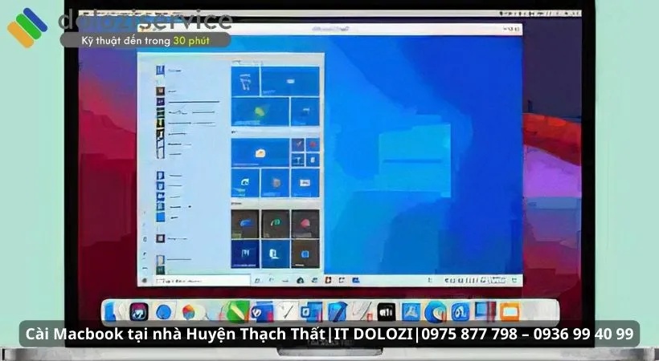659x361 pixels.
Task: Launch Photos from the macOS Dock
Action: 190,312
